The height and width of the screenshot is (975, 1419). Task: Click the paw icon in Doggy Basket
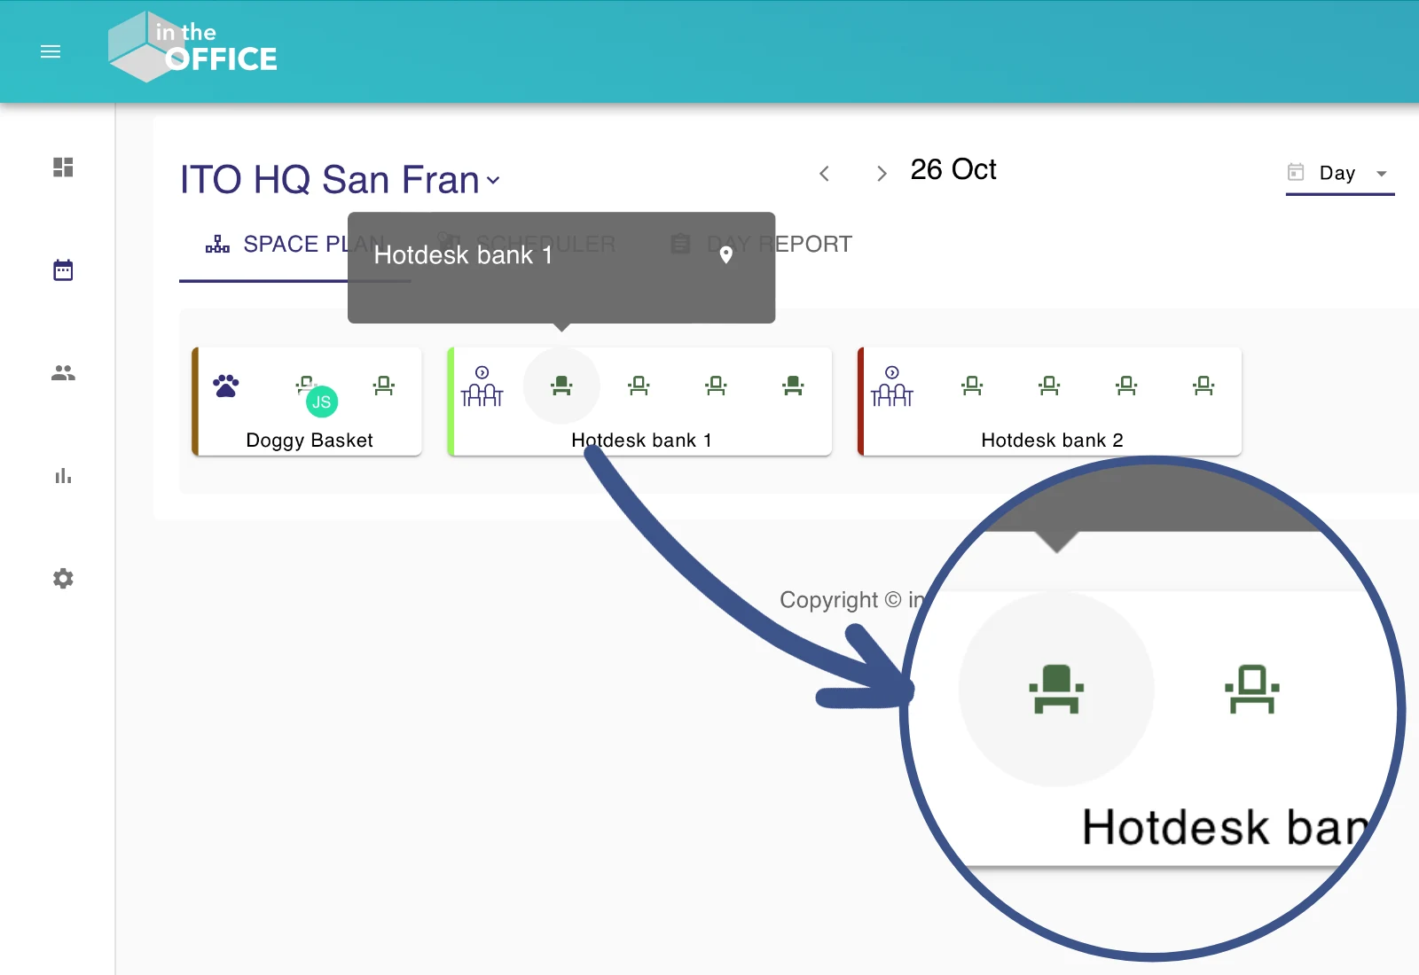(x=226, y=386)
